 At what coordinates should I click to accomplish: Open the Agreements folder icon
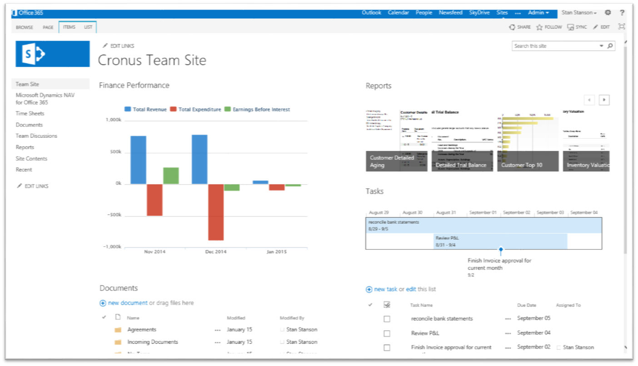(118, 330)
